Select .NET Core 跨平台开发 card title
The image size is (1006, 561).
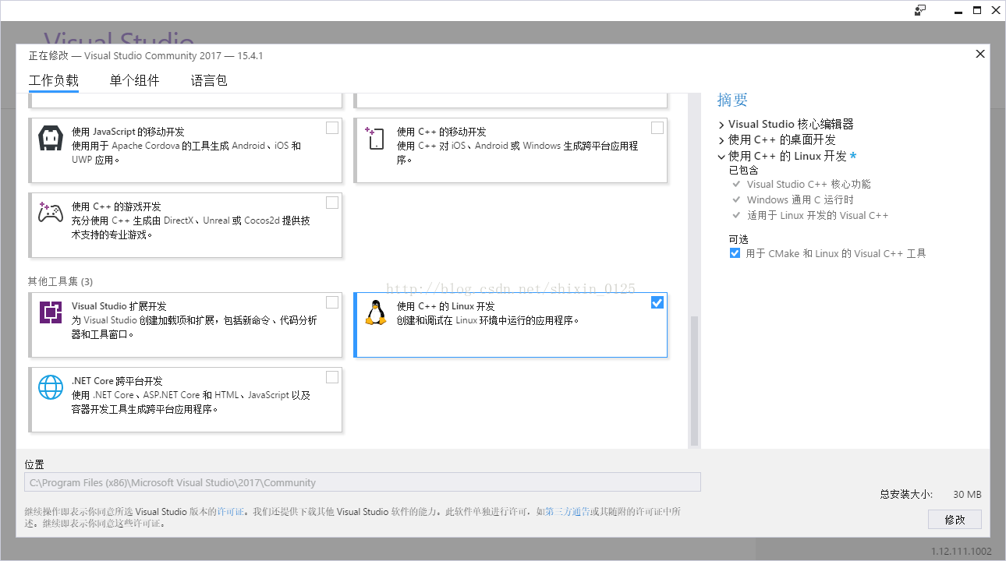[x=117, y=381]
